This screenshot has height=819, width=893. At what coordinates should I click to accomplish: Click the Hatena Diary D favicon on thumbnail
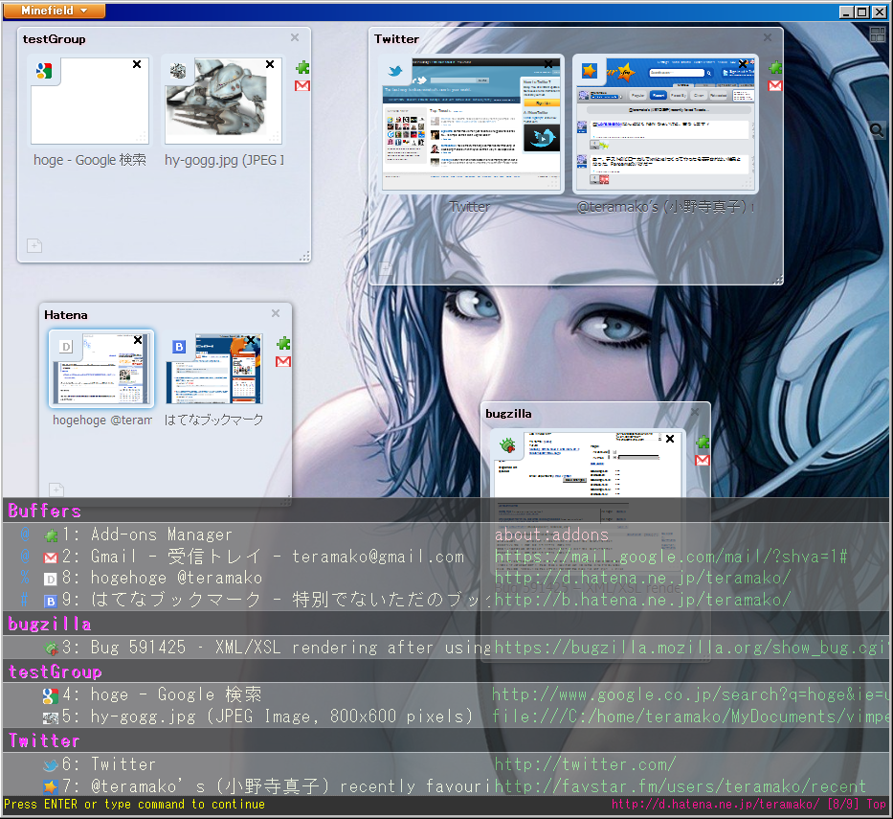[x=66, y=347]
